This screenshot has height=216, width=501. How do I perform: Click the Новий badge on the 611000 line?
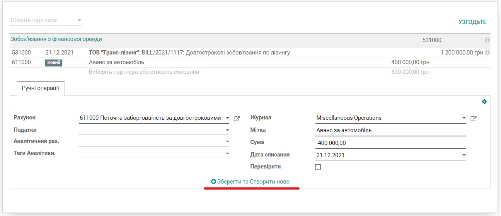pyautogui.click(x=54, y=63)
